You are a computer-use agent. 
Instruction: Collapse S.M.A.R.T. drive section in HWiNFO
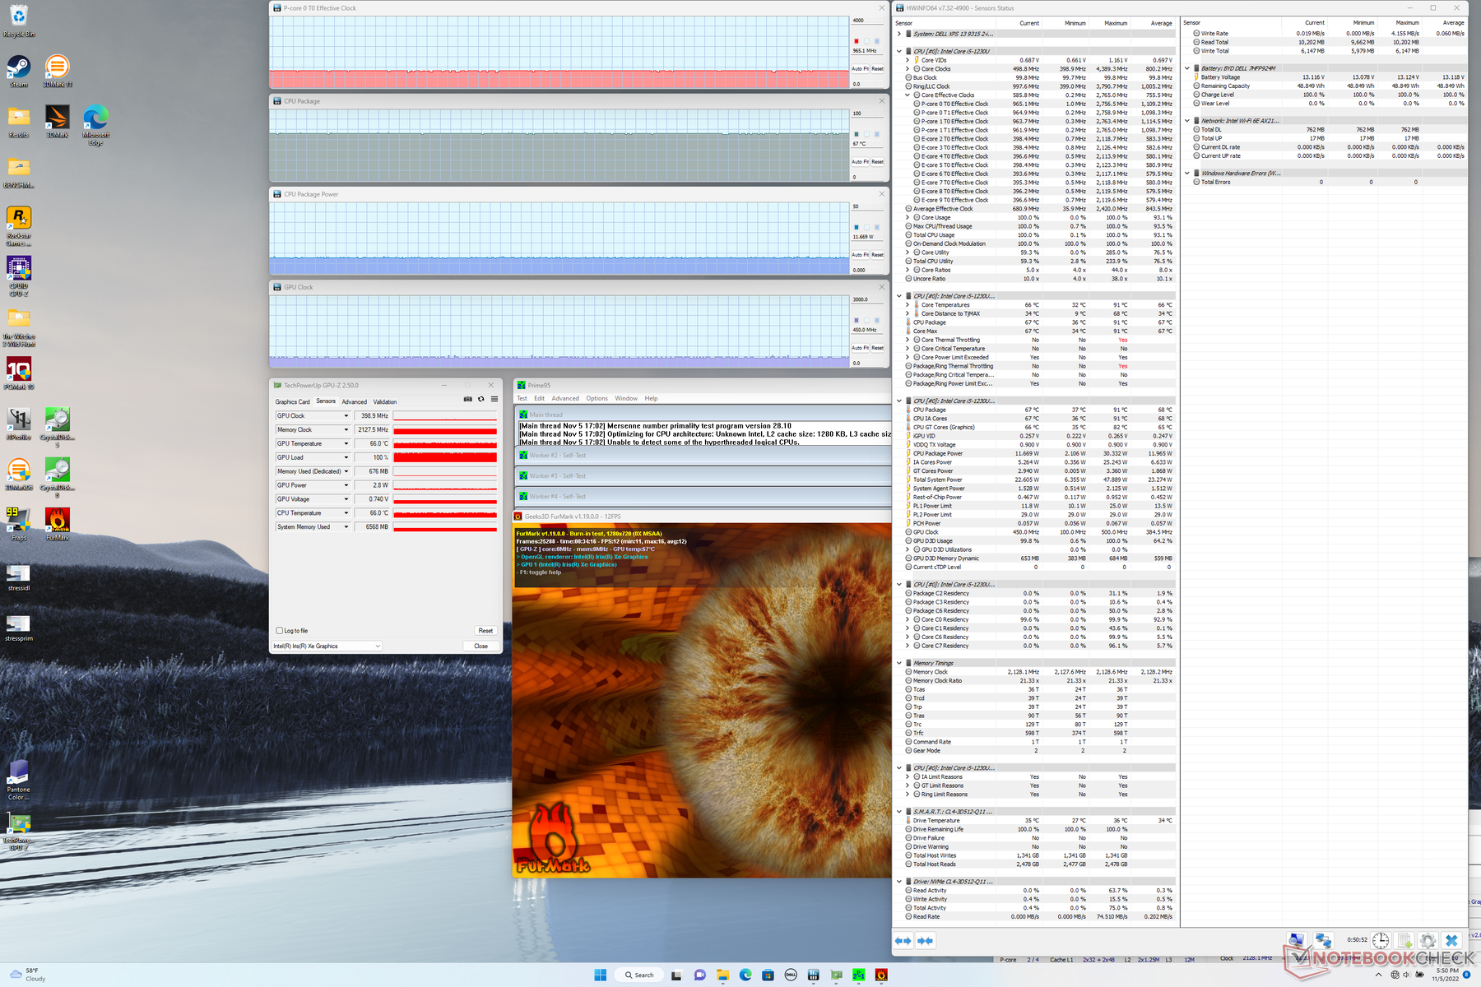pyautogui.click(x=898, y=812)
